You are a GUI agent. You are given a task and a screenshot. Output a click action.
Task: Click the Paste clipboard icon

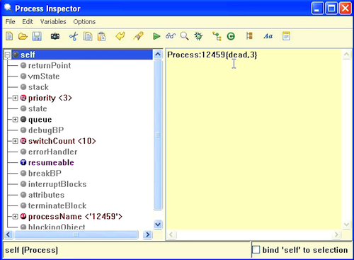(101, 36)
